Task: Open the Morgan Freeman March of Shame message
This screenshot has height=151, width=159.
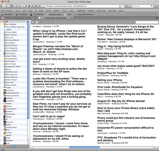Action: (58, 49)
